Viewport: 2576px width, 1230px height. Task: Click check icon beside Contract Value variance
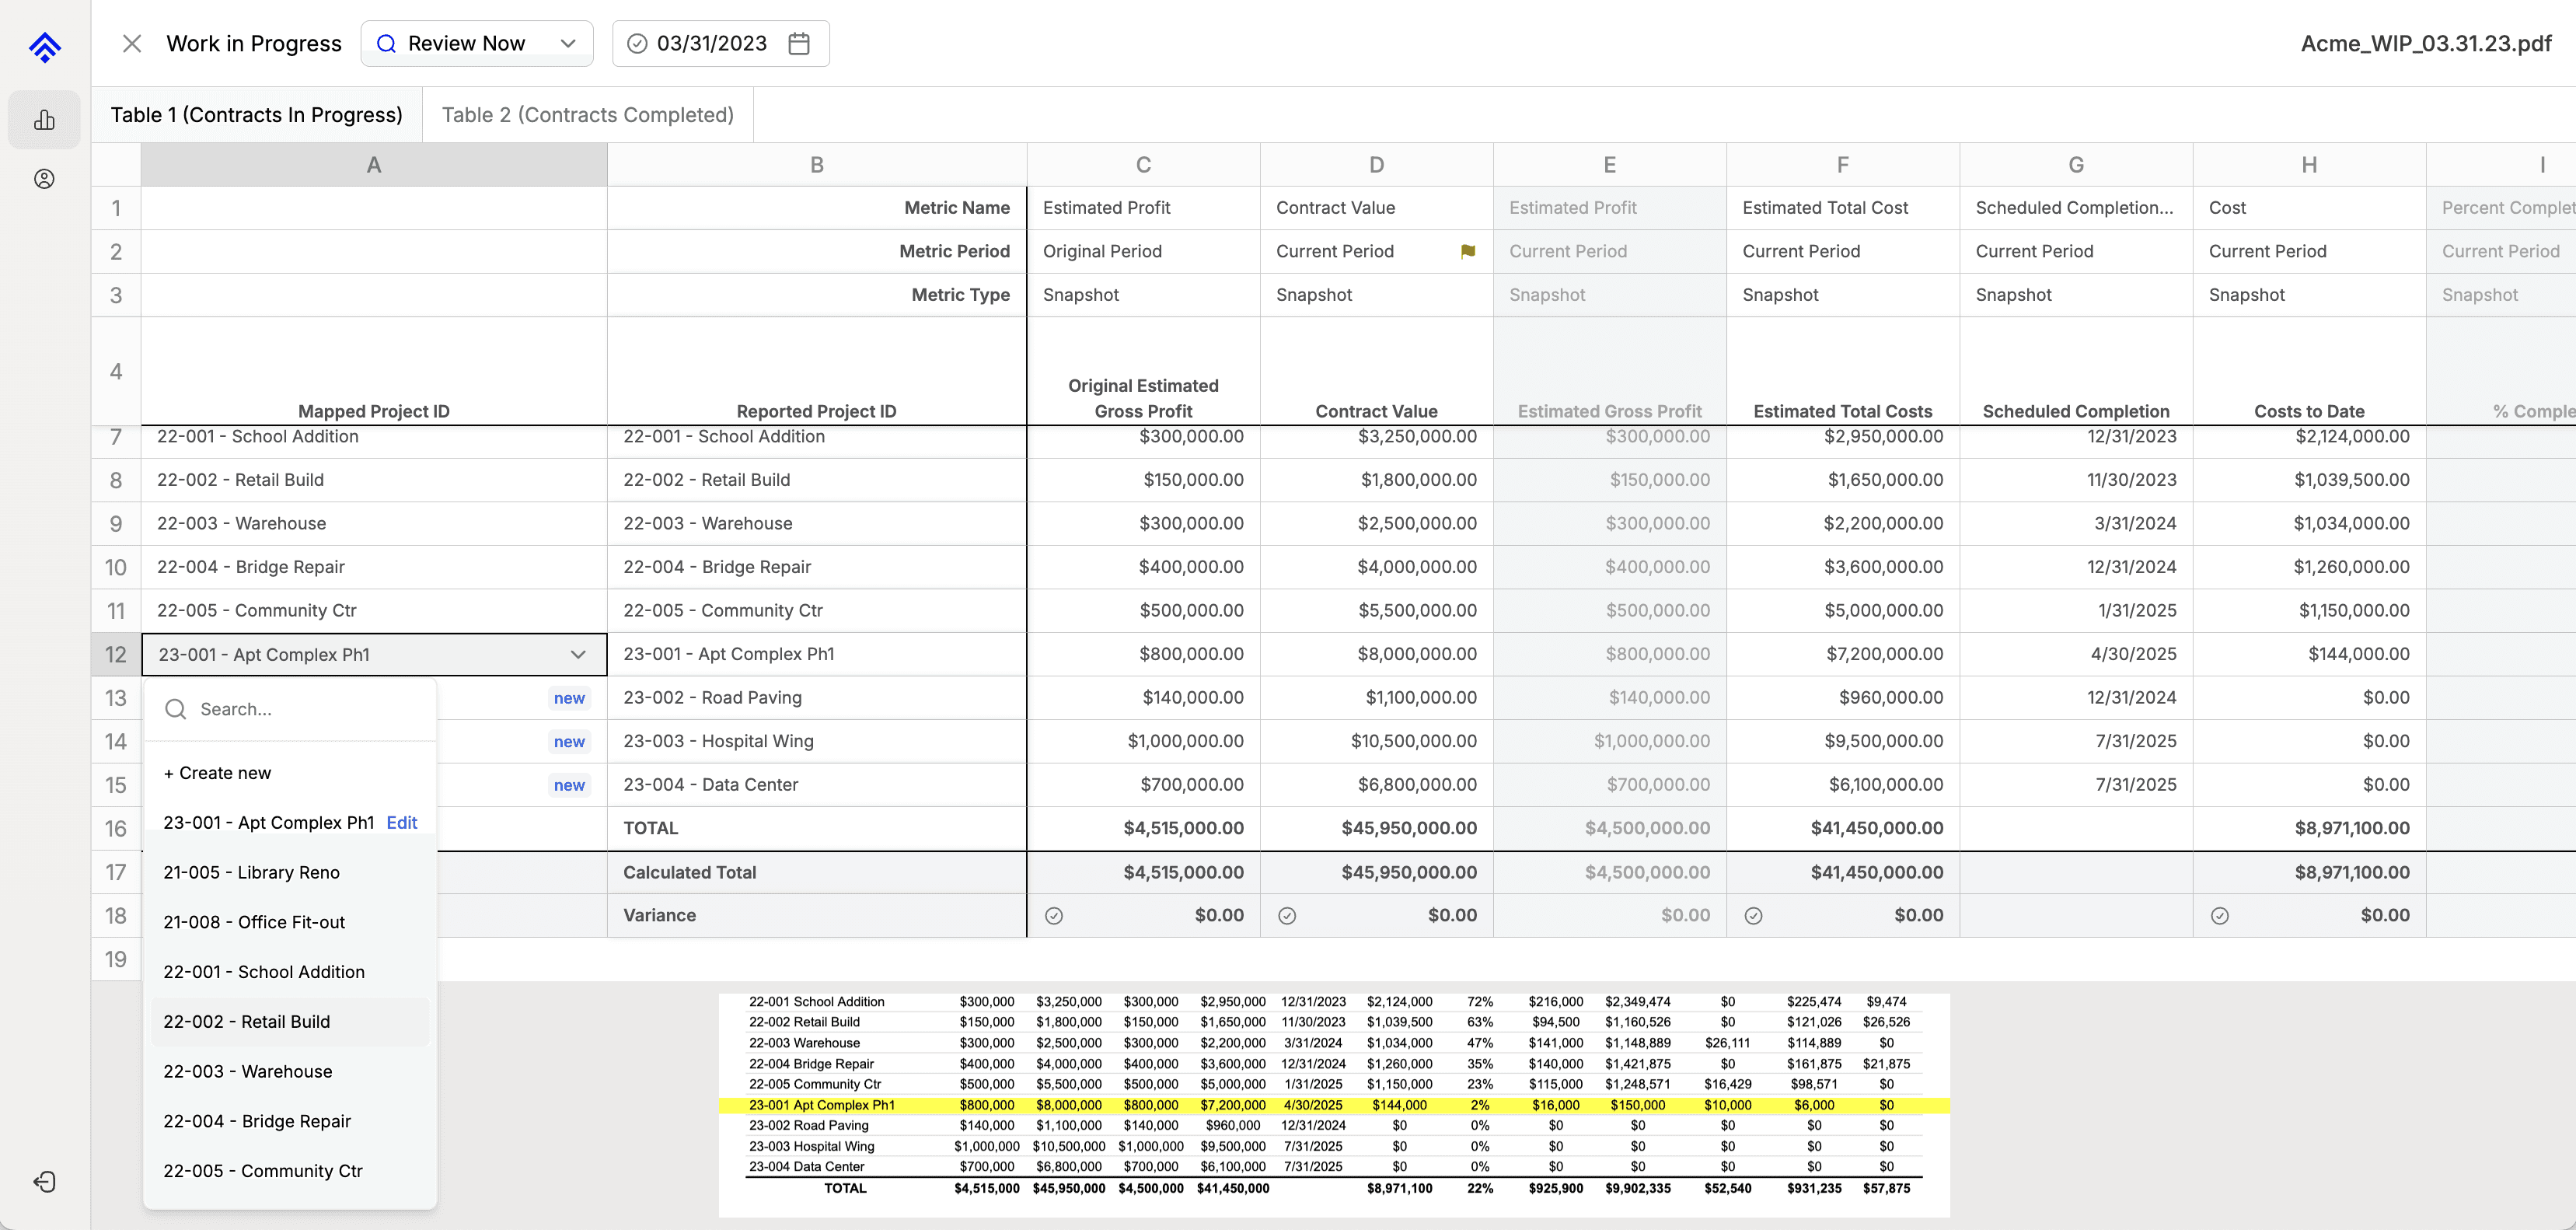[1287, 916]
